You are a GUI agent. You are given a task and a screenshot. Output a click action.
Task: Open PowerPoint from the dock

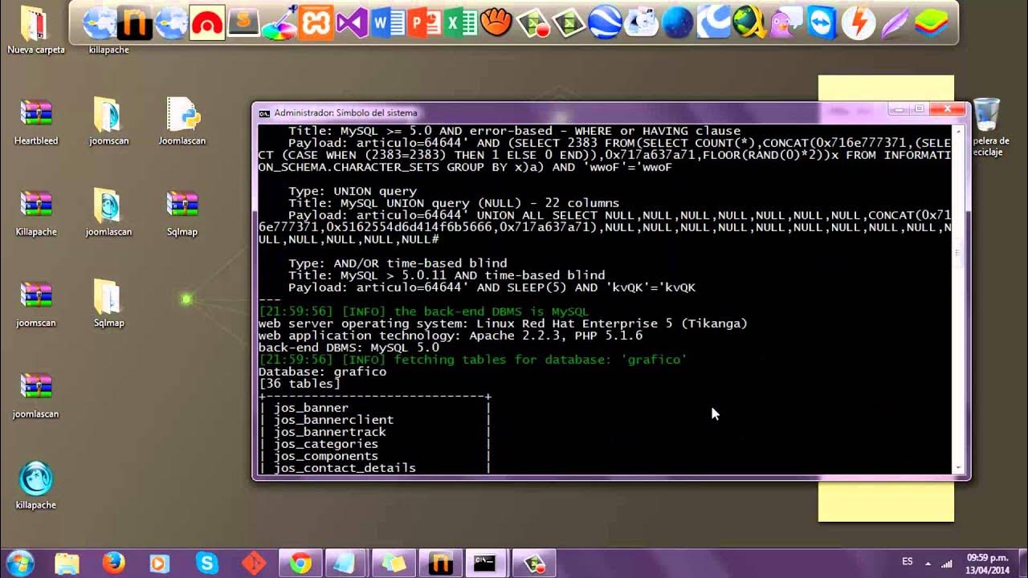pyautogui.click(x=424, y=23)
